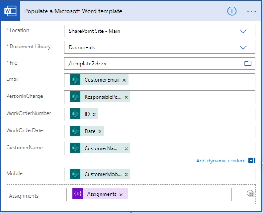This screenshot has width=263, height=213.
Task: Click inside the Assignments input field
Action: pyautogui.click(x=149, y=194)
